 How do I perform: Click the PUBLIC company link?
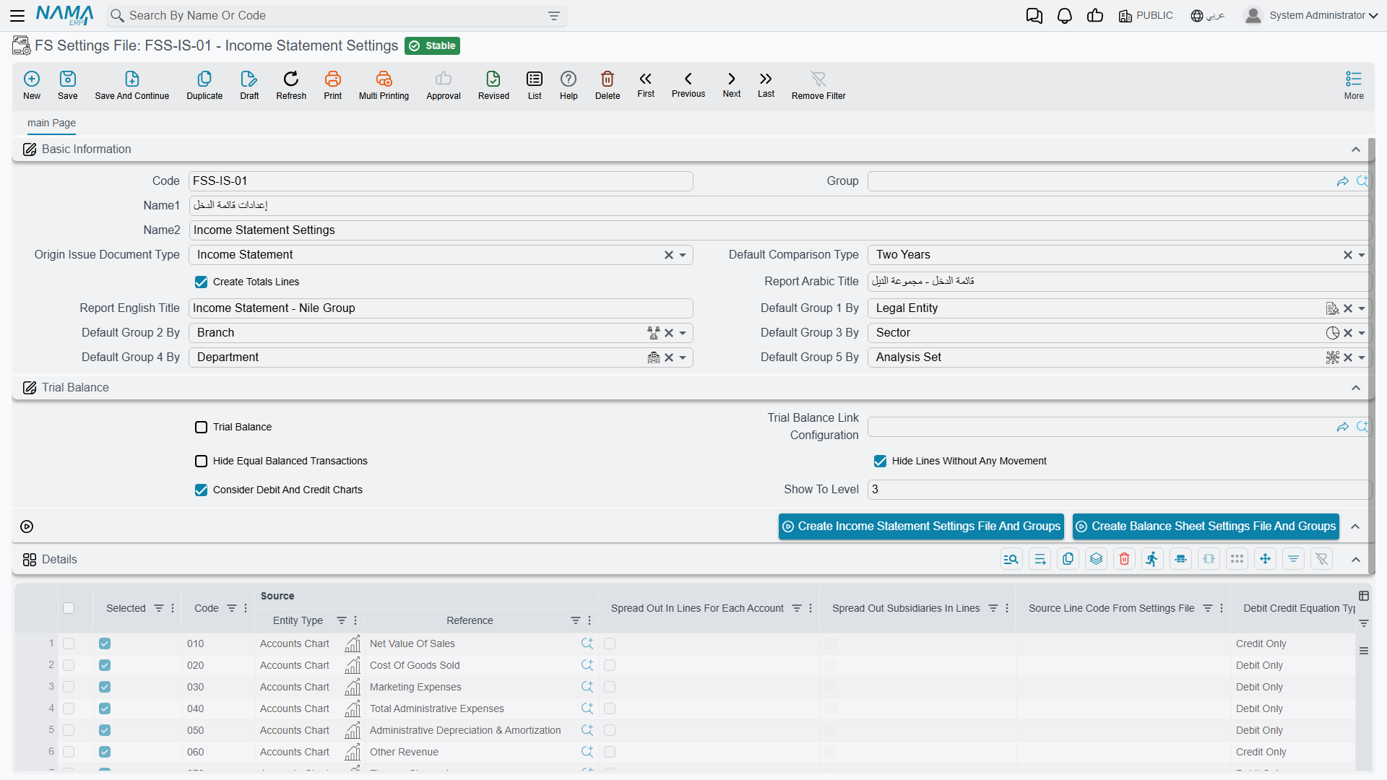pos(1146,16)
